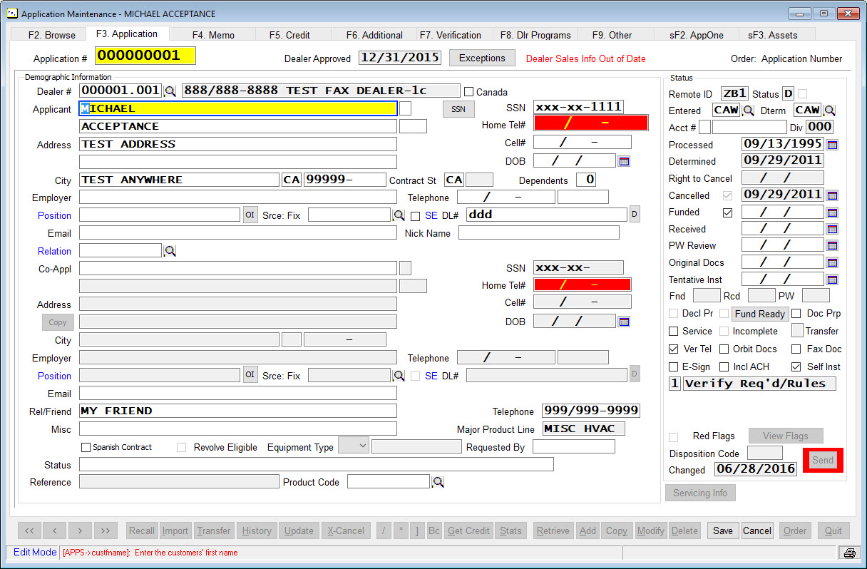Open the Product Code lookup magnifier
This screenshot has height=569, width=867.
[x=438, y=483]
